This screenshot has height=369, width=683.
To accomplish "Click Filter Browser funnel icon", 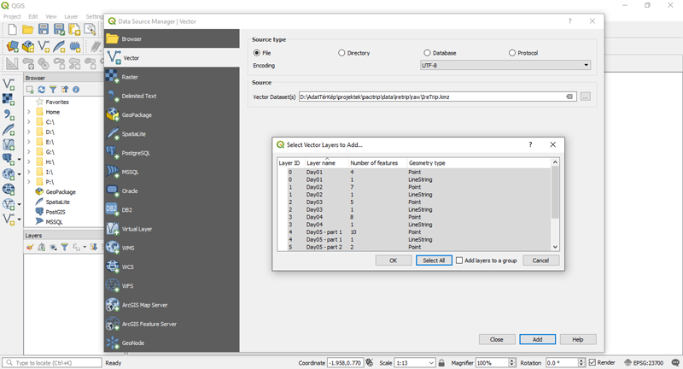I will pyautogui.click(x=53, y=90).
